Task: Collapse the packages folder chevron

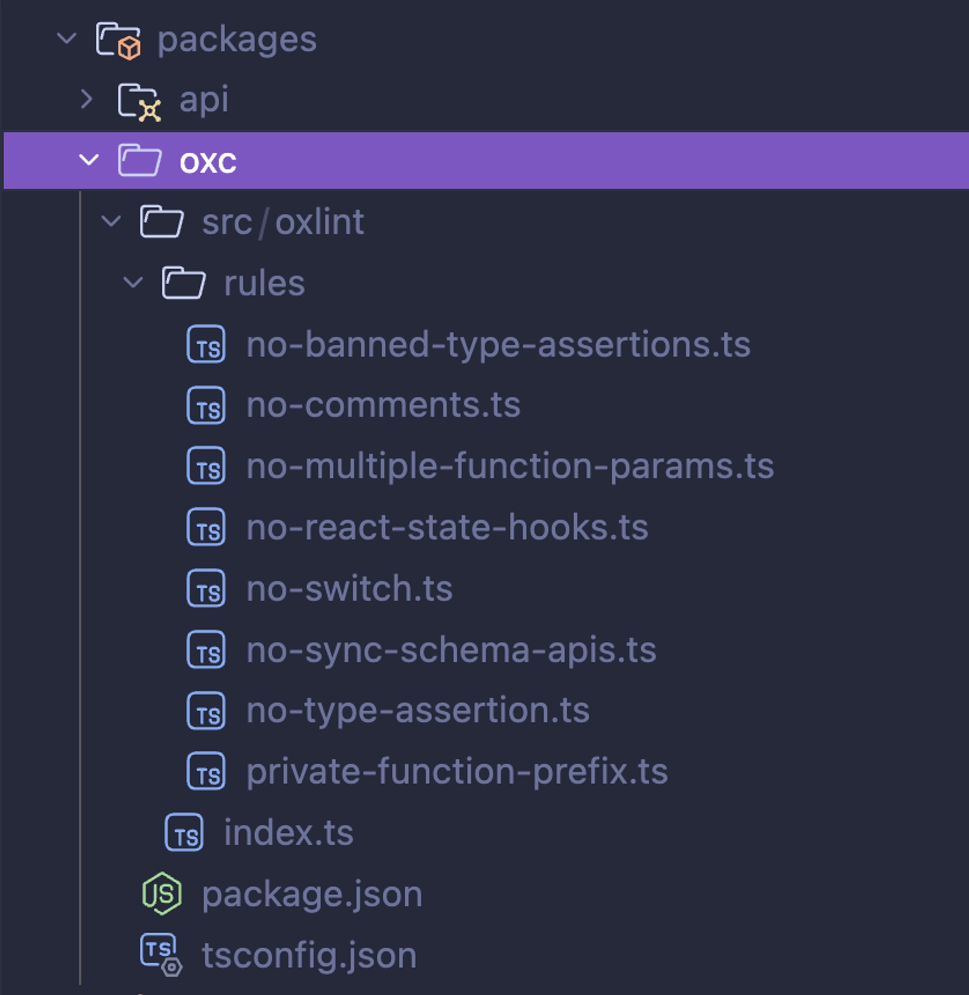Action: pos(67,39)
